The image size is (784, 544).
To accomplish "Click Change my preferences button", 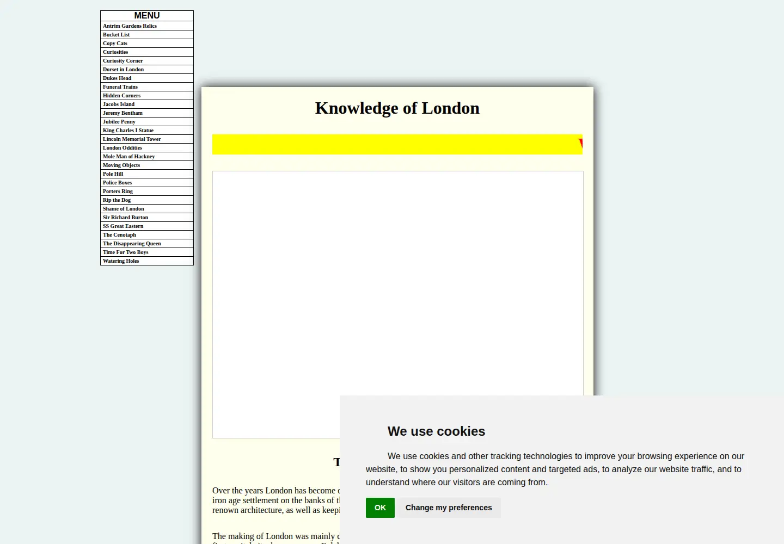I will pos(449,508).
